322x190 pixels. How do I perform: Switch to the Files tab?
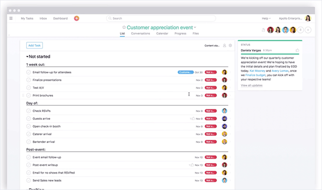(195, 34)
